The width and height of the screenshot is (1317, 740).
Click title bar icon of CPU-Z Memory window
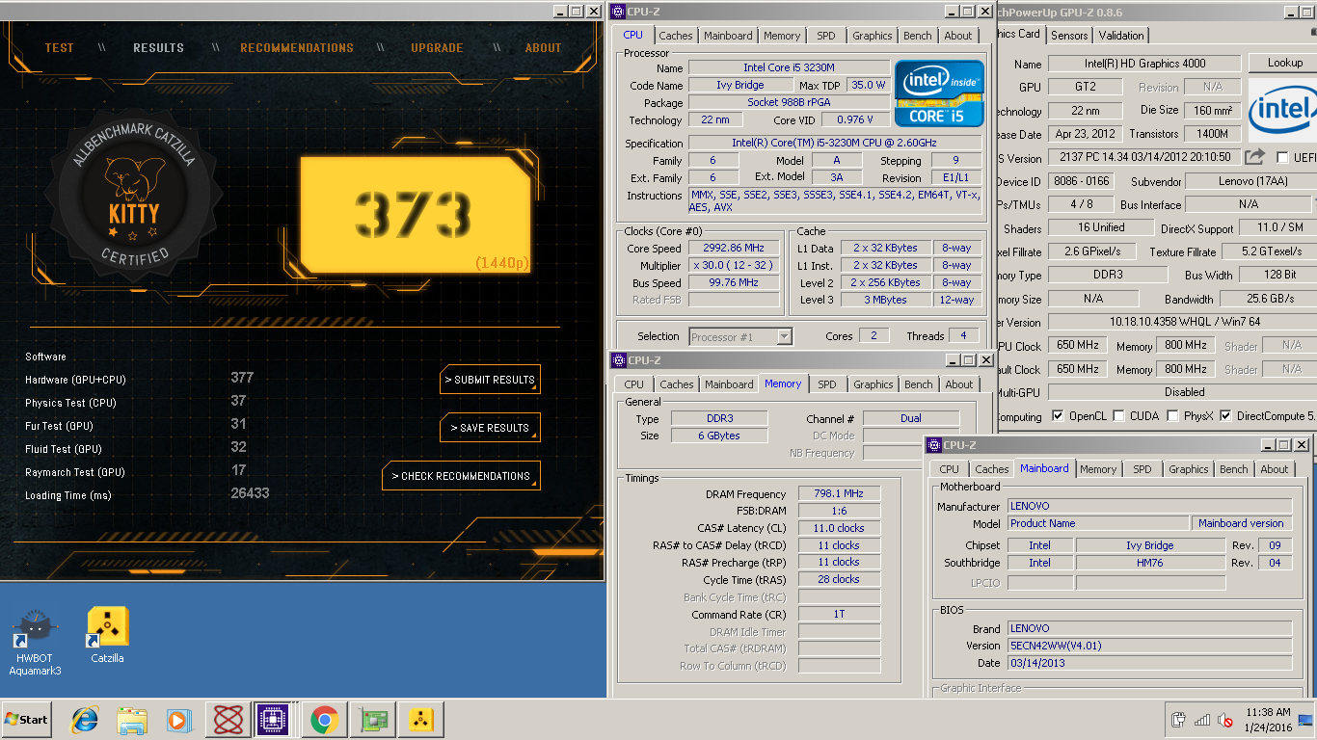coord(618,360)
